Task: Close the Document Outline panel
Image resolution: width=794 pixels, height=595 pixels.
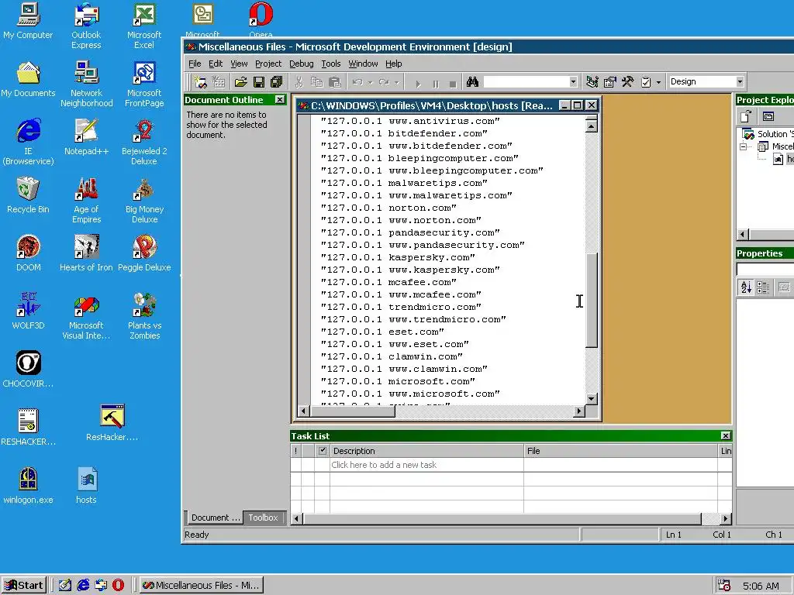Action: point(279,100)
